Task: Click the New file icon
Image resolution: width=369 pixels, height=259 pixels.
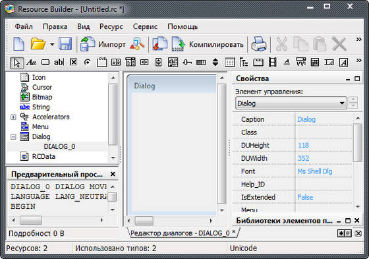Action: point(19,43)
